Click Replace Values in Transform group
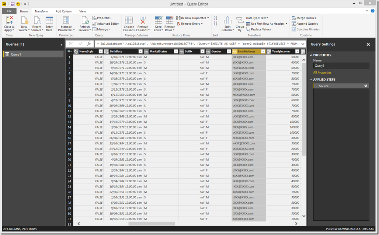The image size is (379, 235). coord(258,29)
